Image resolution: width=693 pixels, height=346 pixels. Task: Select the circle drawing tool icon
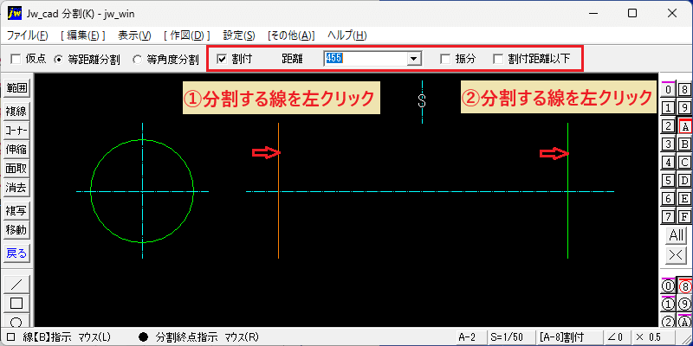click(x=16, y=321)
